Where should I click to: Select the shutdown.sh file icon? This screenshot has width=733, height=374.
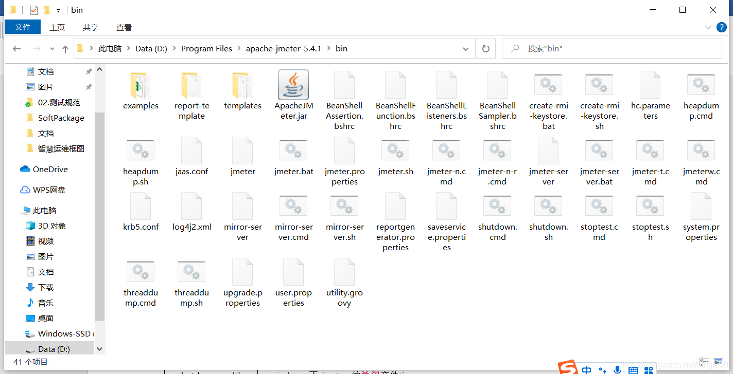pyautogui.click(x=548, y=206)
